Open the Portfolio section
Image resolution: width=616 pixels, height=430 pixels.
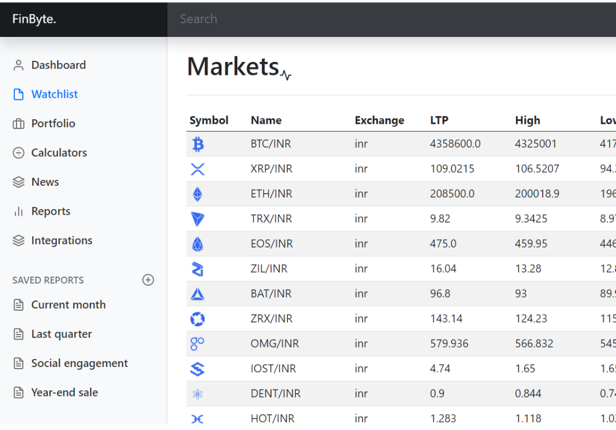[53, 124]
